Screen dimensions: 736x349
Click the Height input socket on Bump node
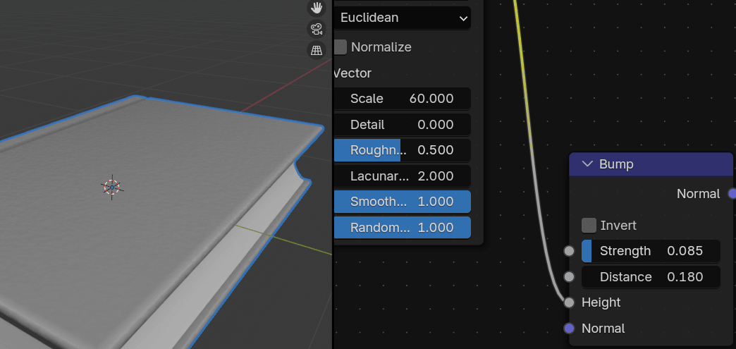click(x=570, y=302)
